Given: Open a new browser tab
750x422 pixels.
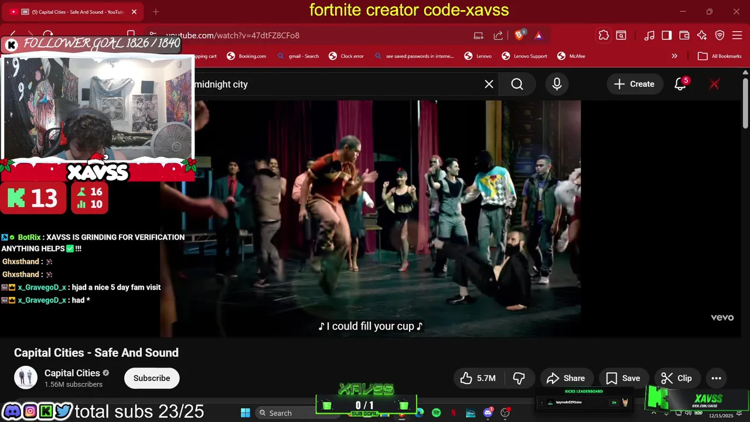Looking at the screenshot, I should click(x=156, y=12).
